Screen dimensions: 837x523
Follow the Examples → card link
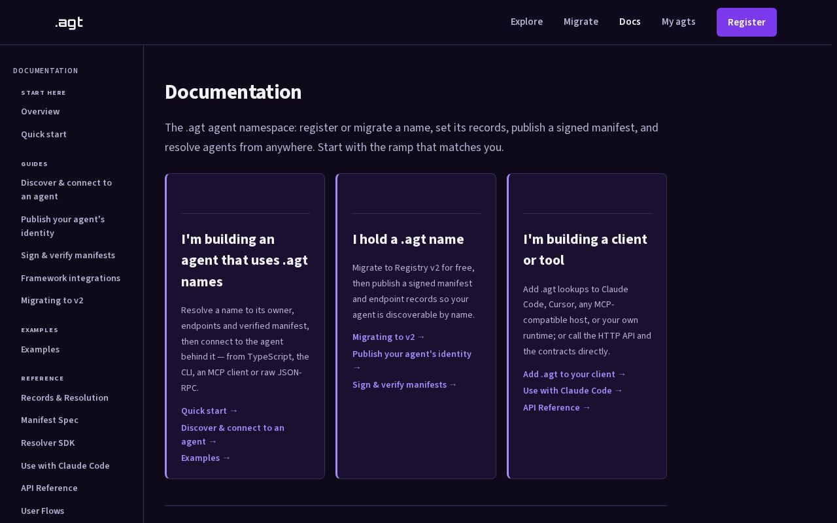pos(206,458)
